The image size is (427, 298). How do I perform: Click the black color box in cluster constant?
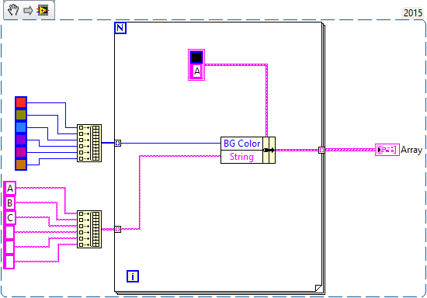pos(196,57)
